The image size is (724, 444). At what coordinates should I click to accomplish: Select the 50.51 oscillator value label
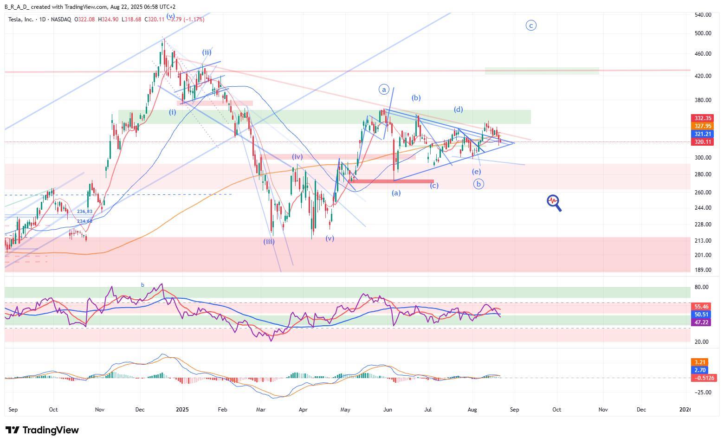pyautogui.click(x=701, y=315)
